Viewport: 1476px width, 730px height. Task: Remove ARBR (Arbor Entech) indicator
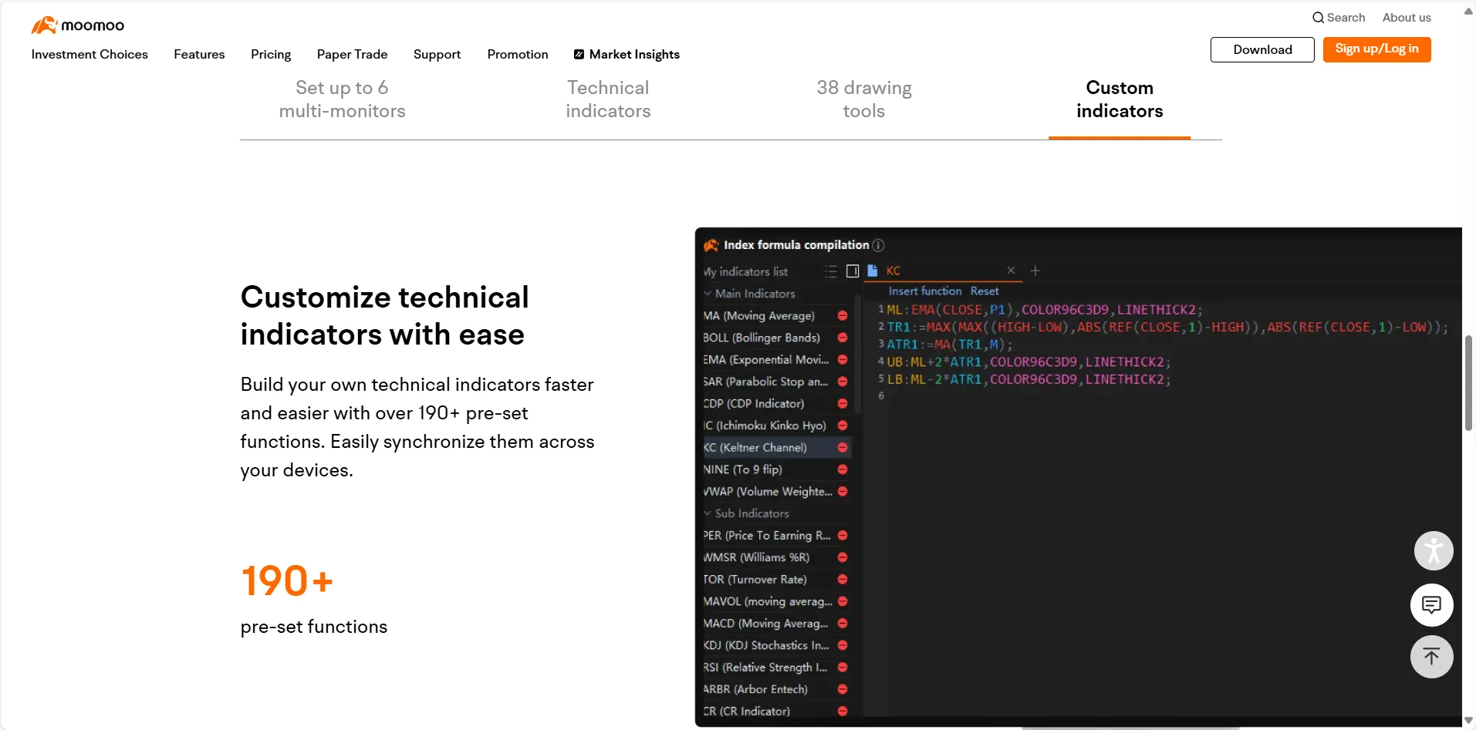843,689
